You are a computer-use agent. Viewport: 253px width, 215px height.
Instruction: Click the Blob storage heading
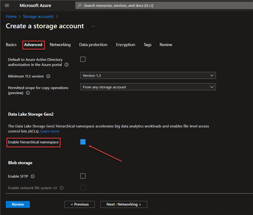click(x=20, y=163)
